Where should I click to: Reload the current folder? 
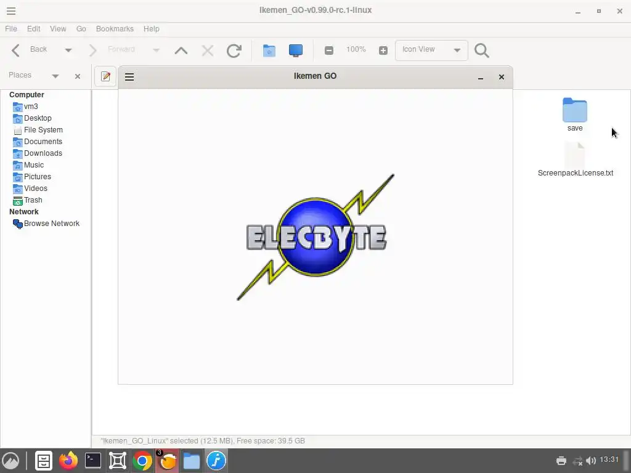[x=234, y=51]
